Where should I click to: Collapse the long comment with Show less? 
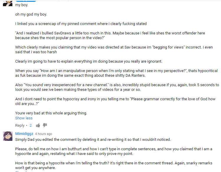coord(24,118)
